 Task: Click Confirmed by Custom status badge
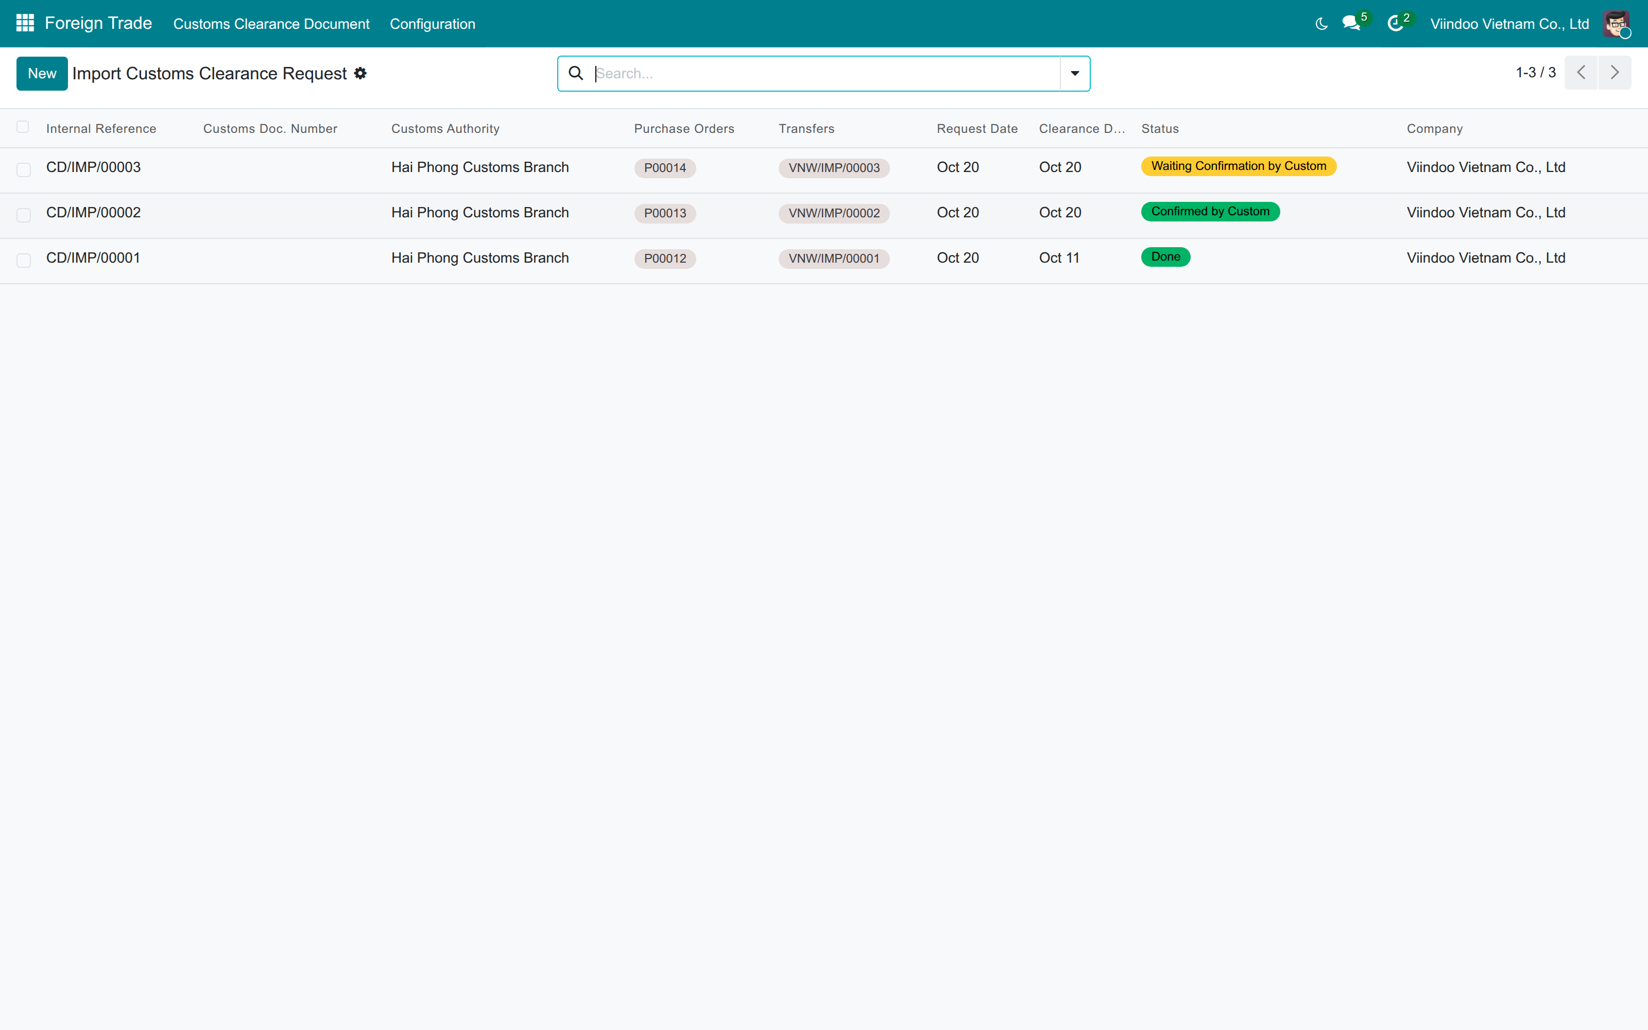pos(1210,212)
